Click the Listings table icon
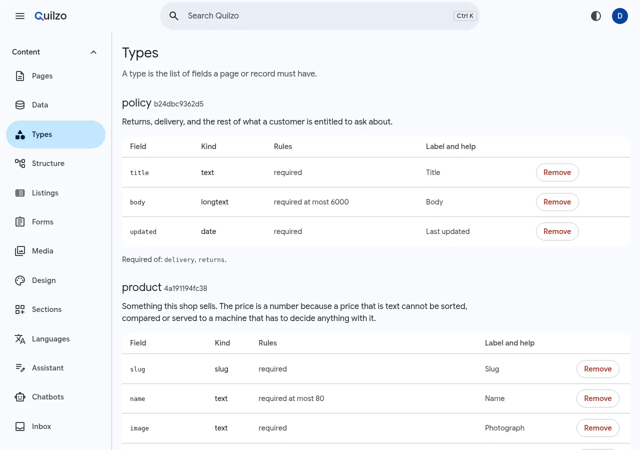 (20, 193)
